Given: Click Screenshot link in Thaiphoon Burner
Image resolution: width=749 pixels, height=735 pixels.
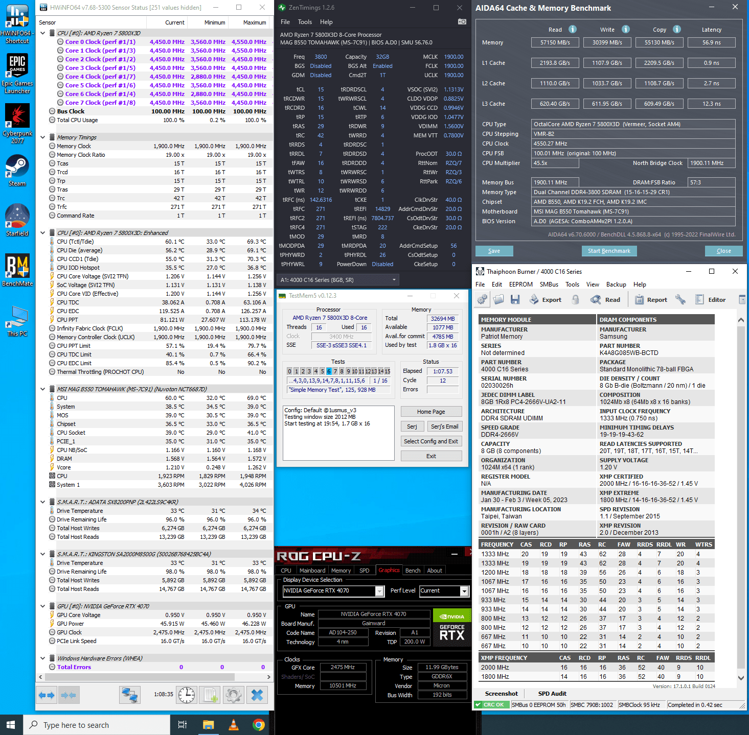Looking at the screenshot, I should point(501,694).
